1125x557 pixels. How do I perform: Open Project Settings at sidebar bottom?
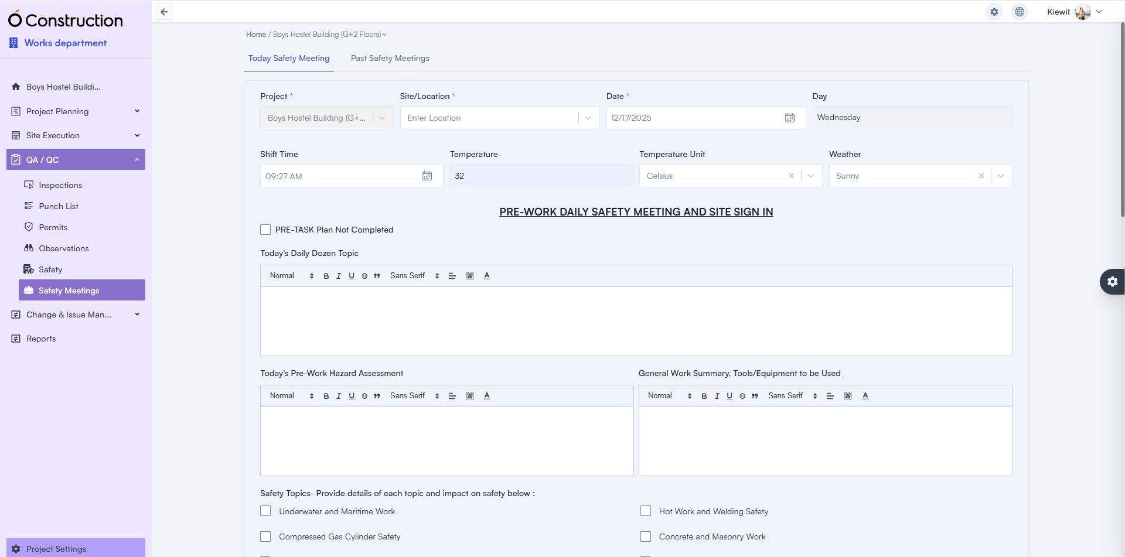[56, 549]
